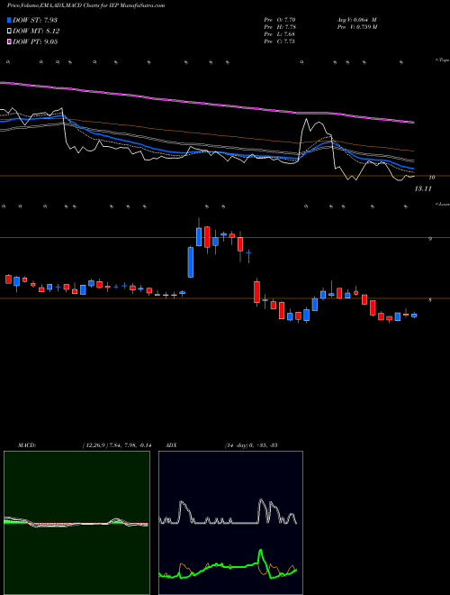Click the 'ADX' panel heading

pos(172,445)
